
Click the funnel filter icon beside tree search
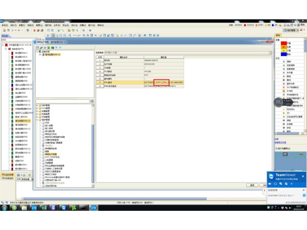pyautogui.click(x=92, y=101)
